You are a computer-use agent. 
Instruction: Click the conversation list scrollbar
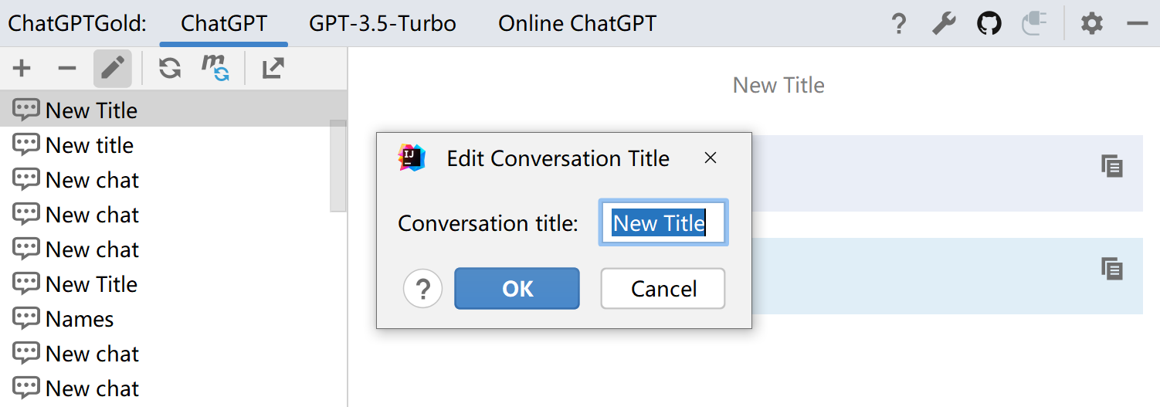(337, 166)
